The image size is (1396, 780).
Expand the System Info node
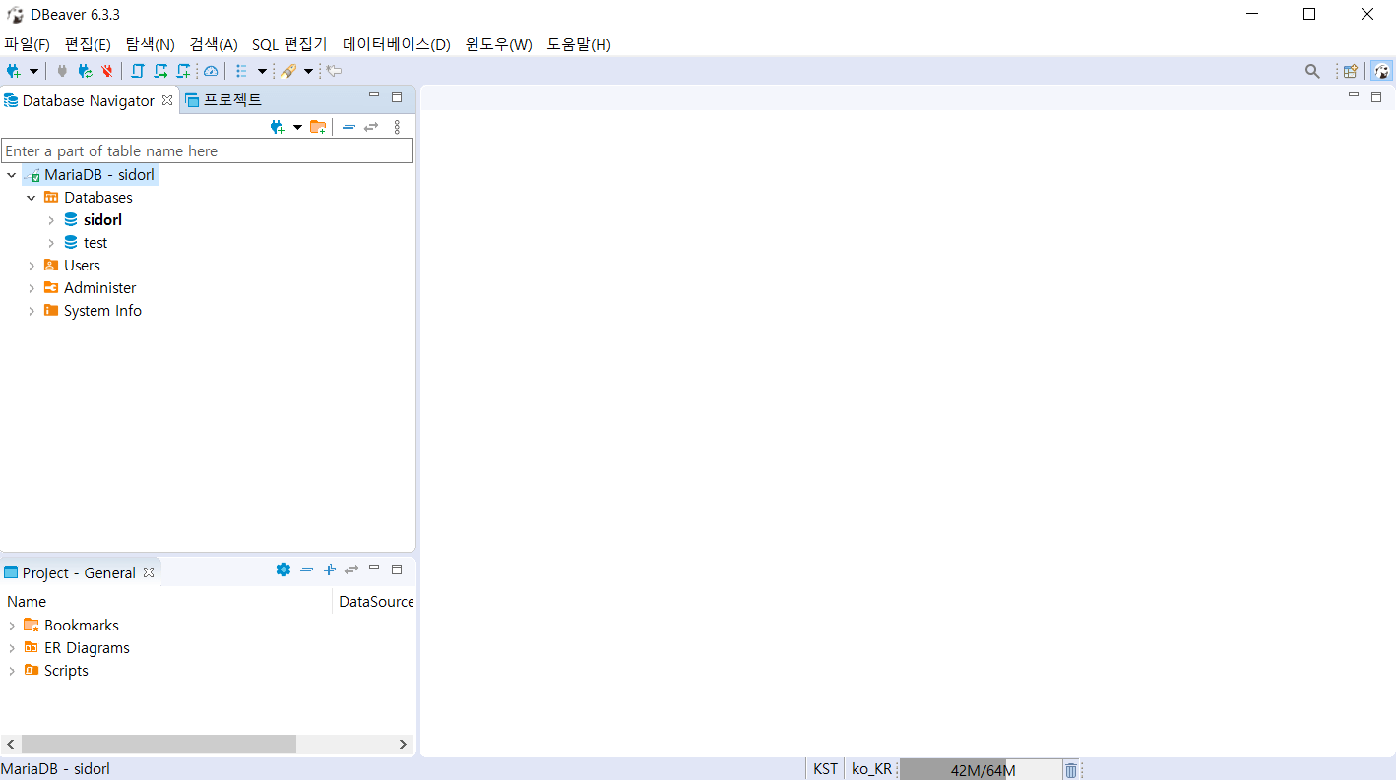(x=32, y=311)
